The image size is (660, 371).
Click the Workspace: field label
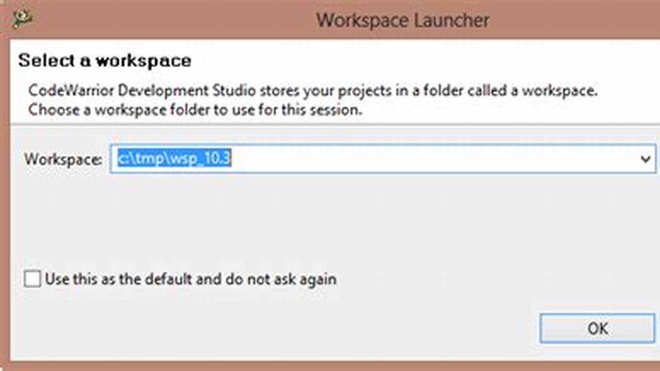(x=62, y=159)
